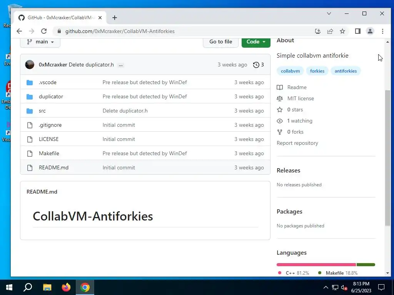Open src commit message Delete duplicator.h
Image resolution: width=394 pixels, height=295 pixels.
pos(125,111)
